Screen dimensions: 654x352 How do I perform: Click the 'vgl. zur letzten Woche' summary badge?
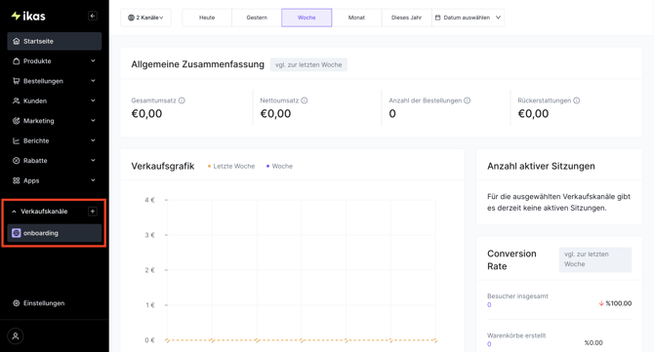pyautogui.click(x=308, y=64)
